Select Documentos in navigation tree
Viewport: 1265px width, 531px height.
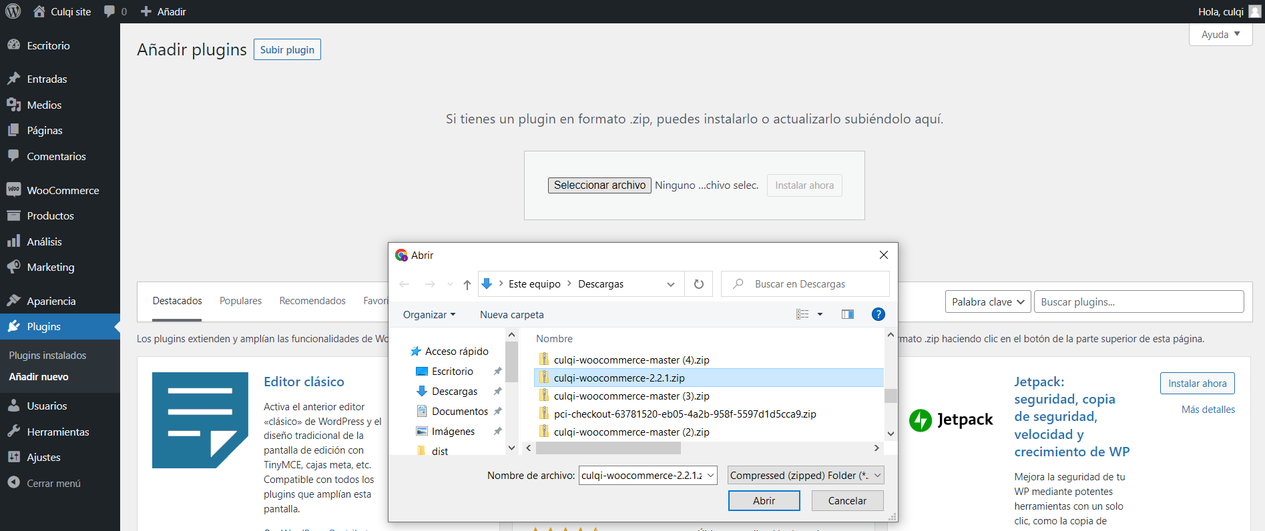pyautogui.click(x=460, y=411)
